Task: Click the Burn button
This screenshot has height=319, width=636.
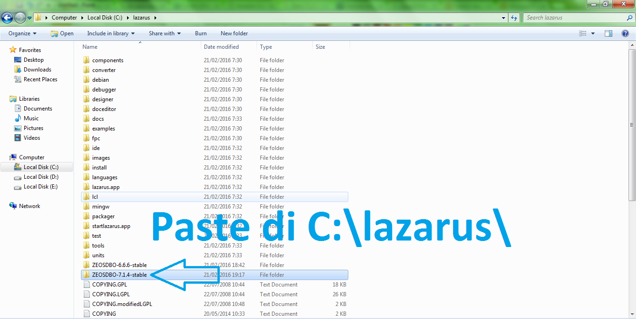Action: 201,33
